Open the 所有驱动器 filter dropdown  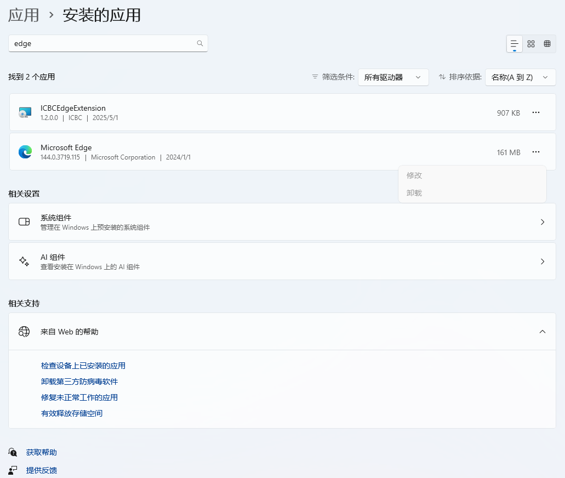point(393,77)
